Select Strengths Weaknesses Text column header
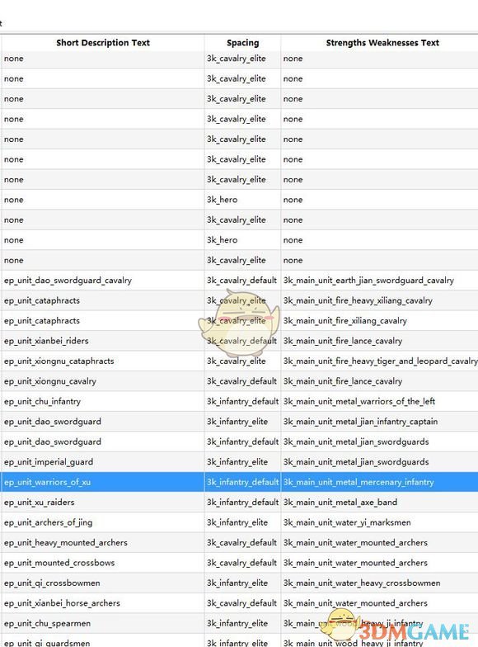The image size is (478, 647). point(382,43)
